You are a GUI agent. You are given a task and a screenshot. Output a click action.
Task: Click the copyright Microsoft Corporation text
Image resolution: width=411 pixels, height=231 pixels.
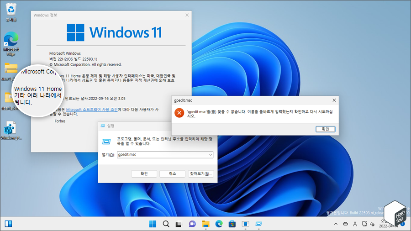pos(85,64)
